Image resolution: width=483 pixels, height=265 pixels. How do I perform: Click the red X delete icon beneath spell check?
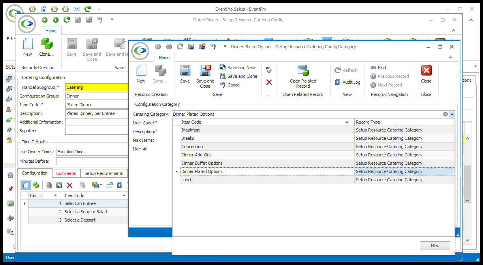(x=269, y=82)
